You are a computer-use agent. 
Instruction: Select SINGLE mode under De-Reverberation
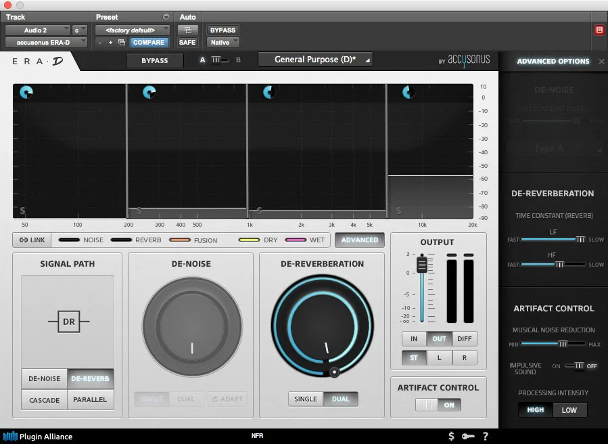[x=306, y=399]
